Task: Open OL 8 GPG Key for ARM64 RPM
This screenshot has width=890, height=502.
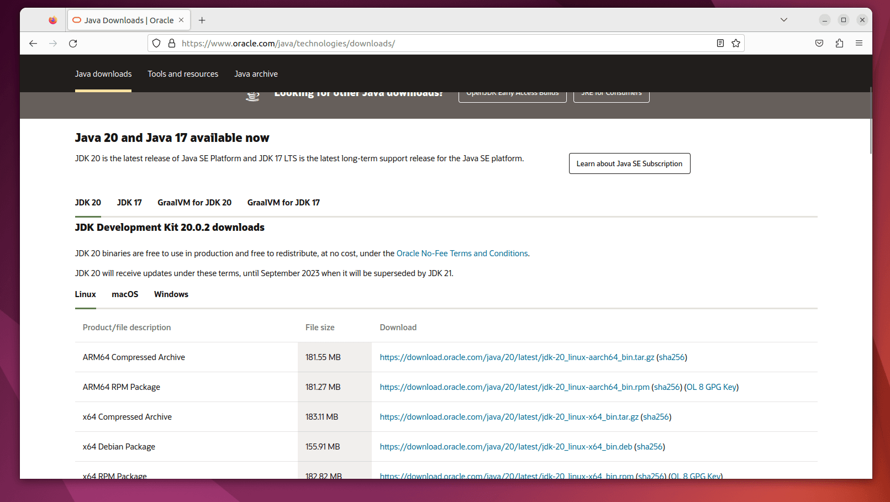Action: pos(712,387)
